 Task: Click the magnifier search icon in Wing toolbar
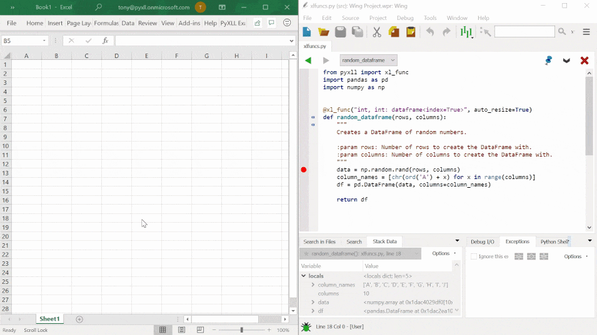coord(562,32)
